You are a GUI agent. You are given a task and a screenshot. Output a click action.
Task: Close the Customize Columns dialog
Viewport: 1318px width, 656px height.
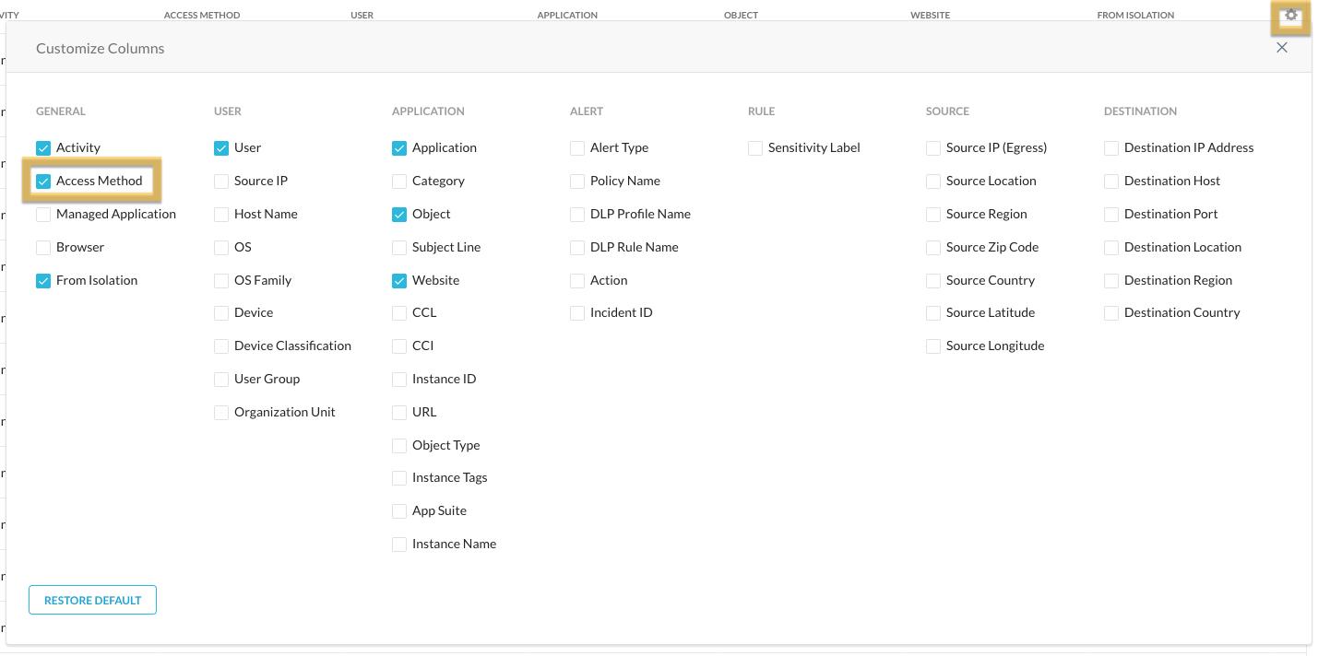pos(1281,48)
